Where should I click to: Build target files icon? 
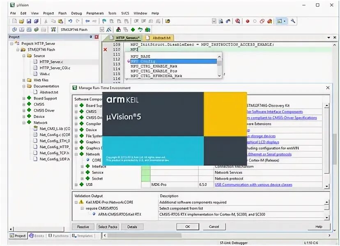pyautogui.click(x=22, y=30)
